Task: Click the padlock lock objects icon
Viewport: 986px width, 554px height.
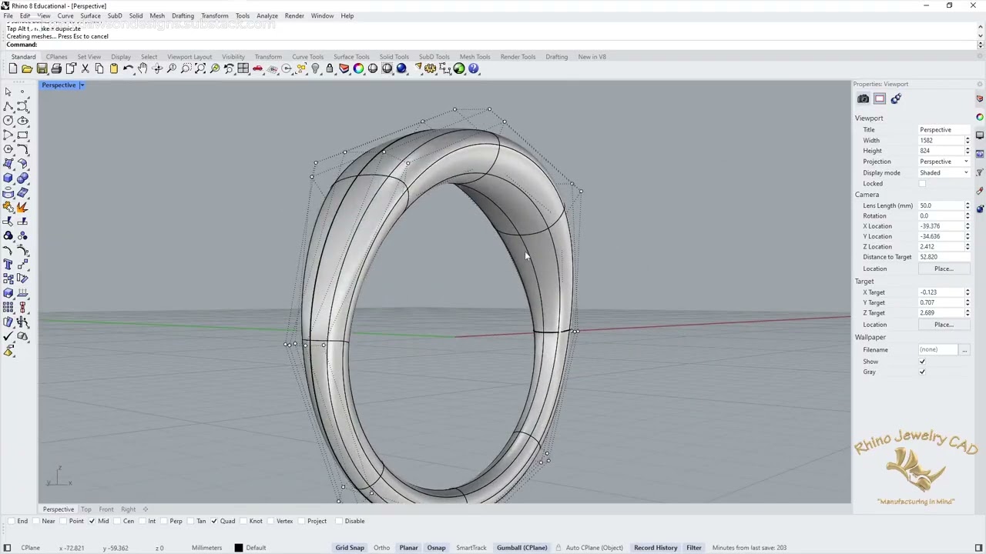Action: (x=330, y=68)
